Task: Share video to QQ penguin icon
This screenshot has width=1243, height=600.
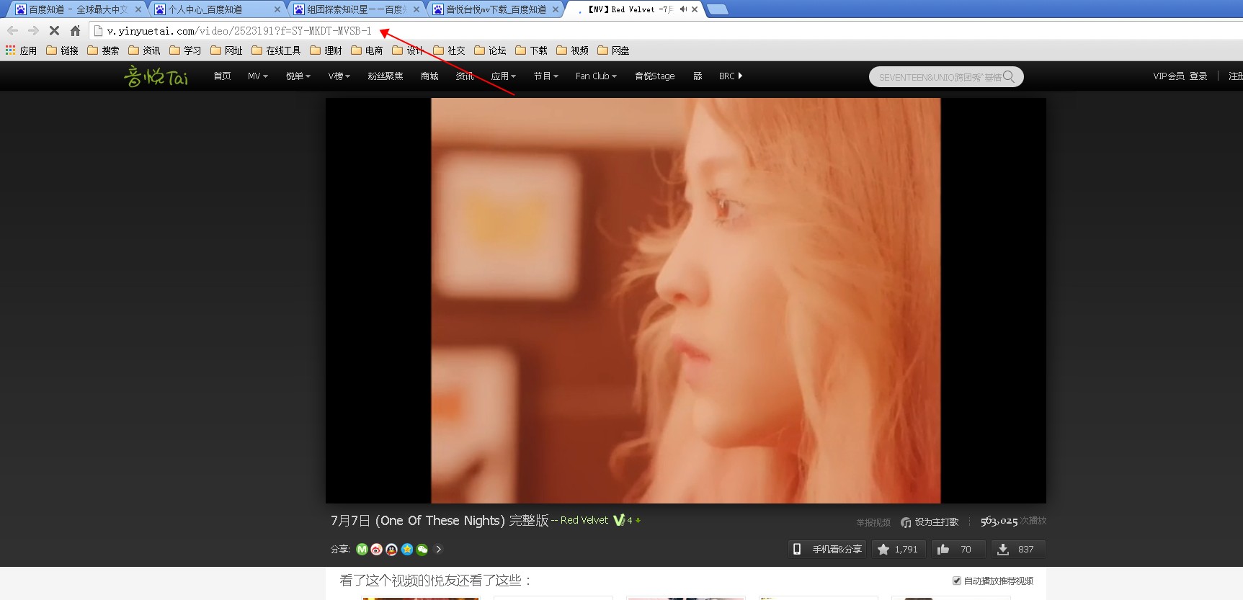Action: point(392,550)
